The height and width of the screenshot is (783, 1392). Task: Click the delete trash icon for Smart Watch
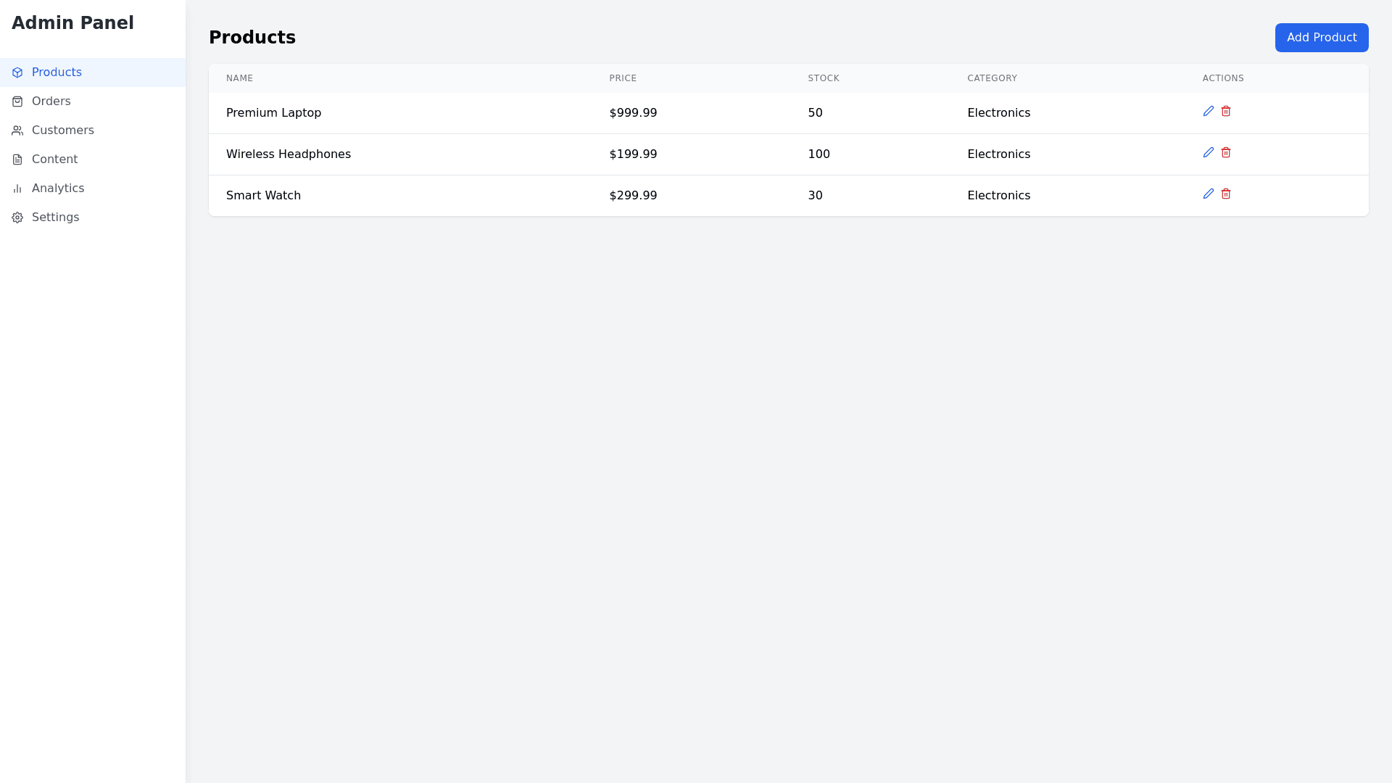pyautogui.click(x=1226, y=194)
